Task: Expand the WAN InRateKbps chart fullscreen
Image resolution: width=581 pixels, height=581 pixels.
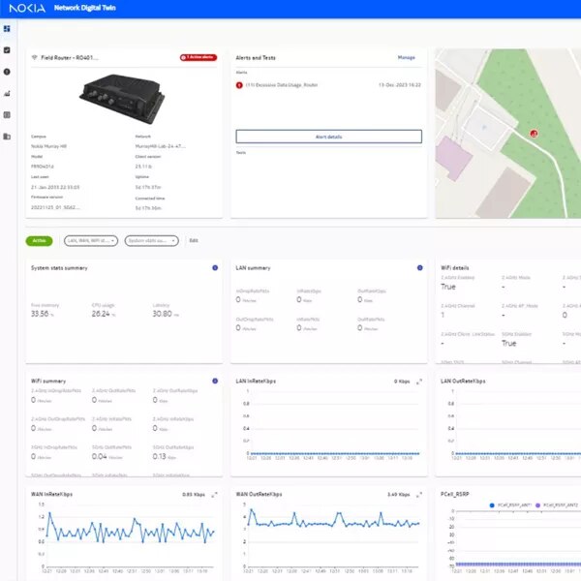Action: (x=215, y=495)
